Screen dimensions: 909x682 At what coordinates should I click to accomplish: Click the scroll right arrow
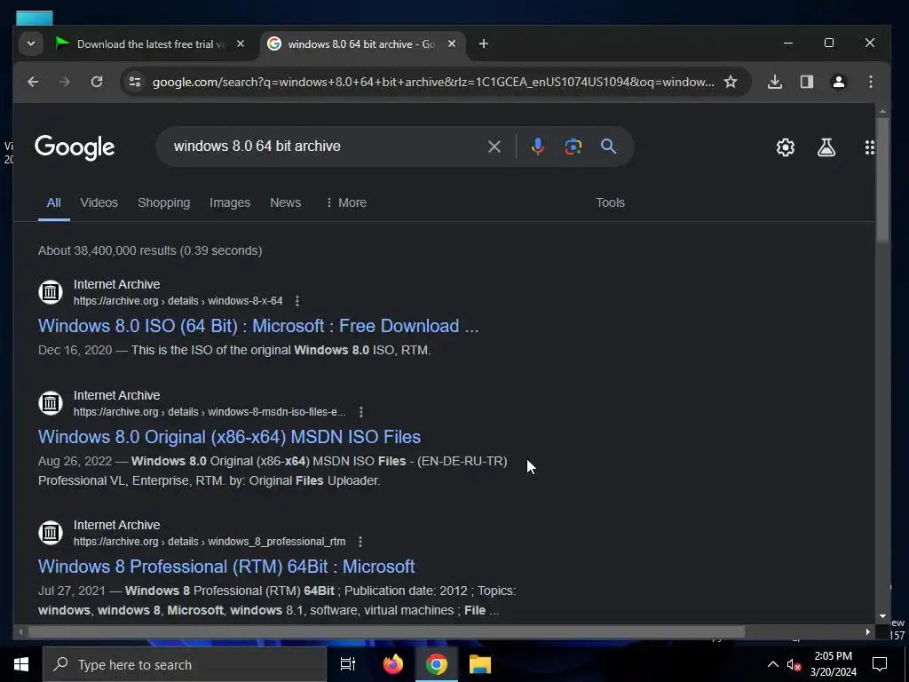tap(868, 631)
